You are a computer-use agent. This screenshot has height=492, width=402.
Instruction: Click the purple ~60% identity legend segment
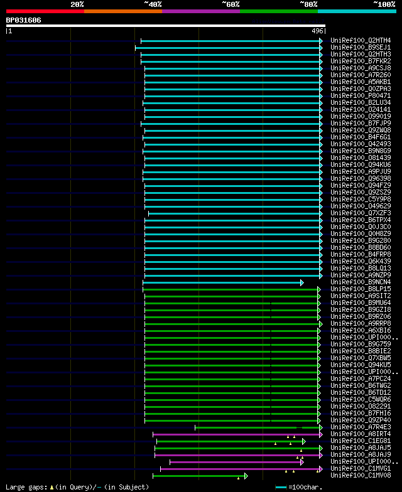(201, 11)
